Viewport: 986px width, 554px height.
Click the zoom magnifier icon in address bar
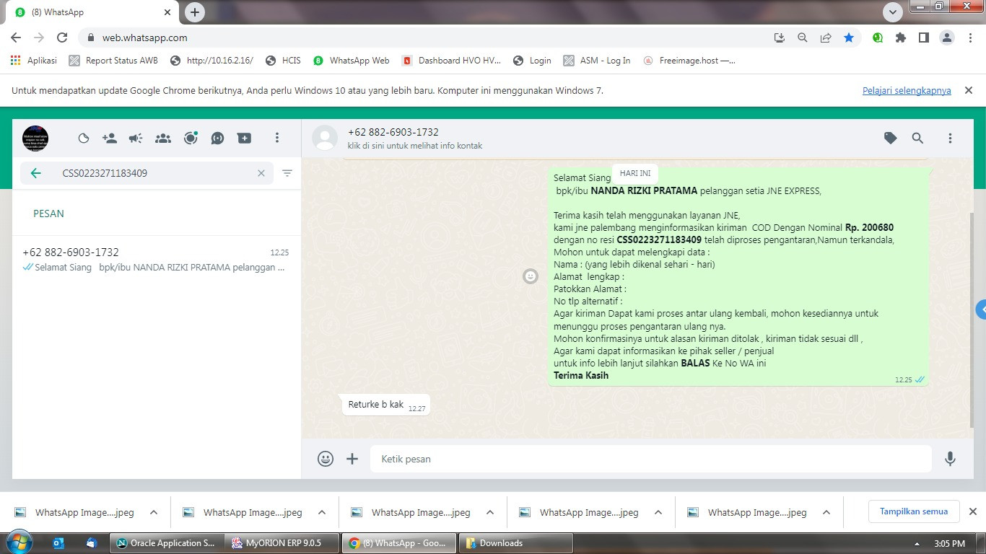click(802, 38)
